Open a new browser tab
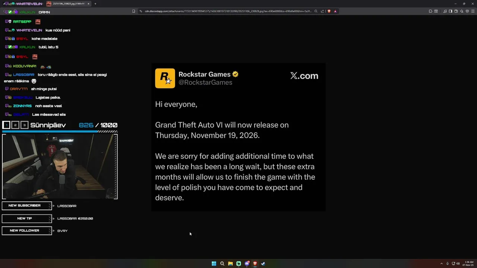Image resolution: width=477 pixels, height=268 pixels. point(95,4)
